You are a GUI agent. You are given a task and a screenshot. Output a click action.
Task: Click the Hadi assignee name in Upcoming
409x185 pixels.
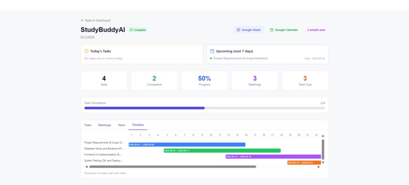click(x=308, y=59)
